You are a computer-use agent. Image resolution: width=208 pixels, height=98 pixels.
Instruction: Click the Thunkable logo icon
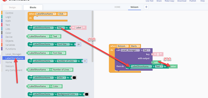4,1
